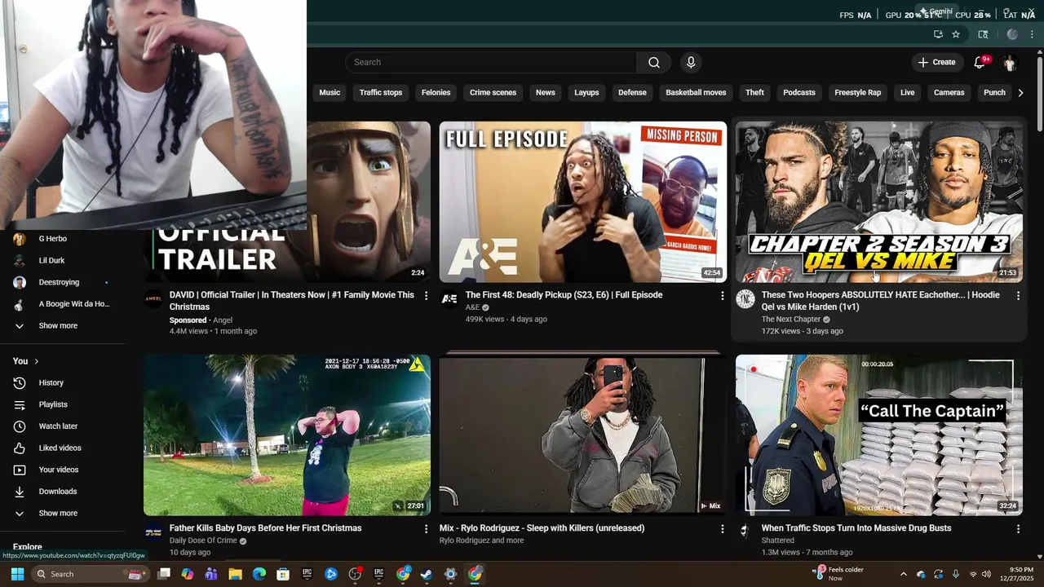Open options for Massive Drug Busts video
This screenshot has width=1044, height=587.
click(x=1018, y=528)
